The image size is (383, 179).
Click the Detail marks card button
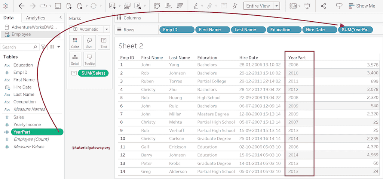75,59
